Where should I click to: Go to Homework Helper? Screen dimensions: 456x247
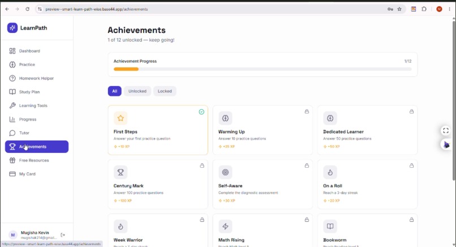37,78
